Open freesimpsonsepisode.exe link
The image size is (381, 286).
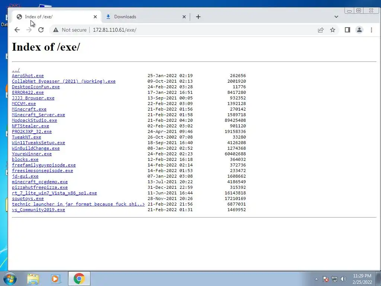42,171
